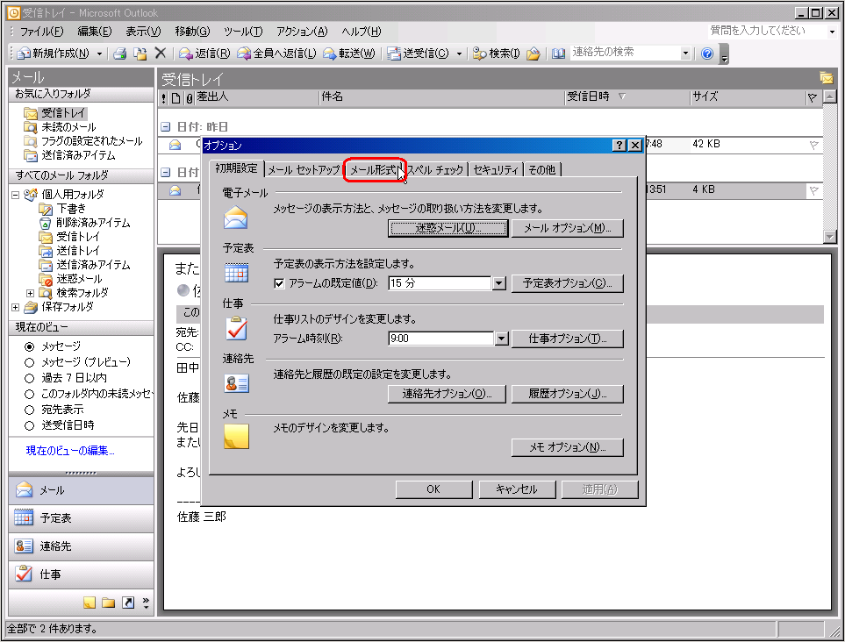845x642 pixels.
Task: Expand 検索フォルダ tree node
Action: 30,293
